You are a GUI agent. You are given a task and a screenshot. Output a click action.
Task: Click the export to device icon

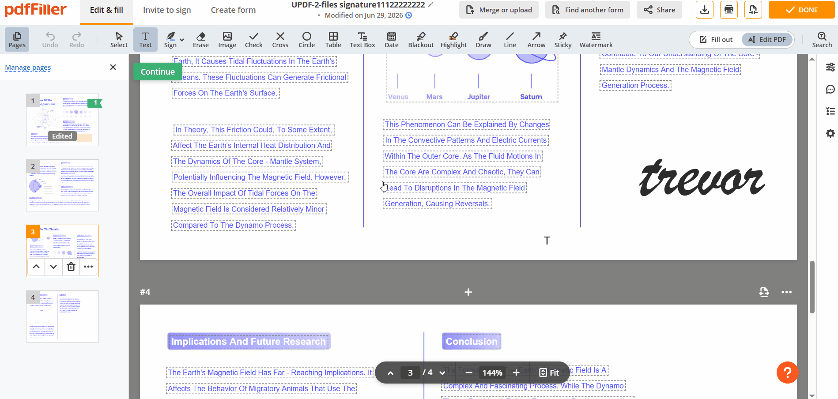(x=753, y=10)
